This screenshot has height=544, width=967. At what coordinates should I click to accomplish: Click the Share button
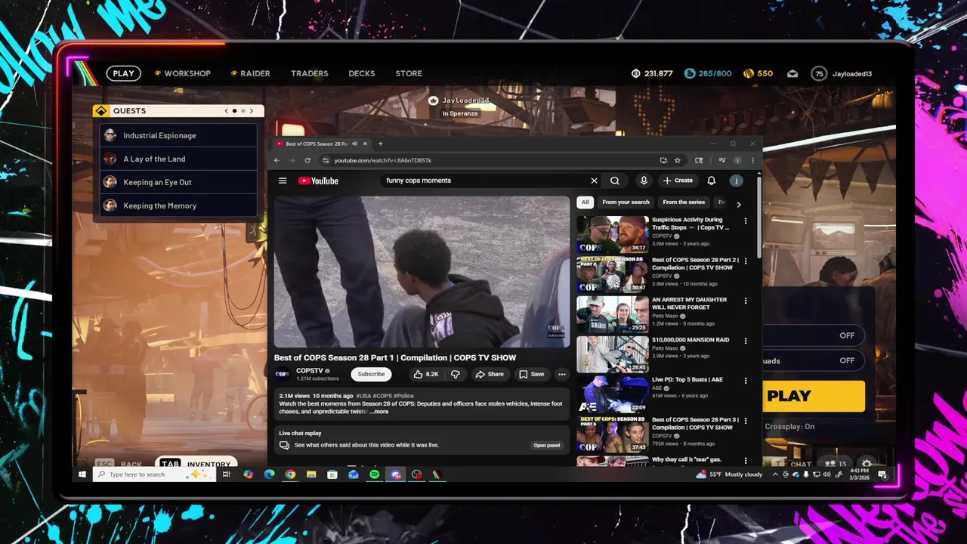490,374
